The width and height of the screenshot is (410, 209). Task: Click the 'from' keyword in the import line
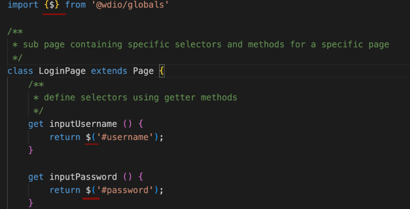75,5
